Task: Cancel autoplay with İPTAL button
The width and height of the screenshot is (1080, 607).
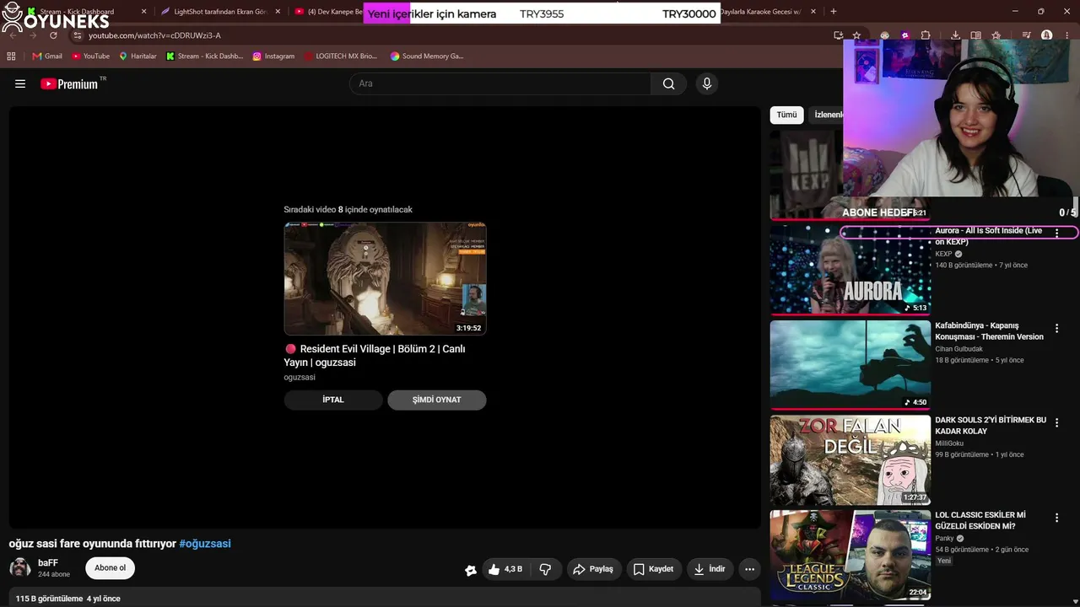Action: pyautogui.click(x=333, y=400)
